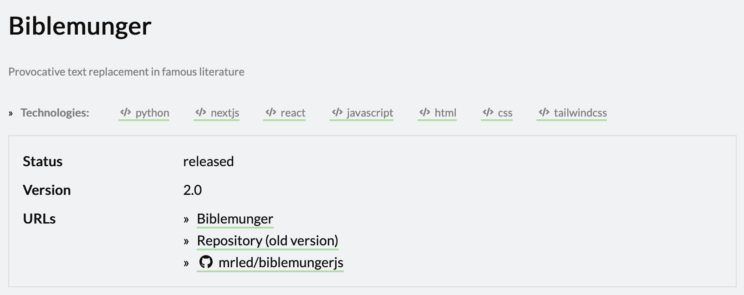Click the code icon beside react

(270, 112)
